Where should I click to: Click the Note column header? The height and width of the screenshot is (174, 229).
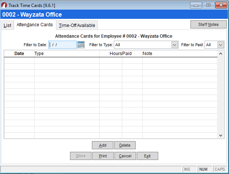click(x=180, y=54)
